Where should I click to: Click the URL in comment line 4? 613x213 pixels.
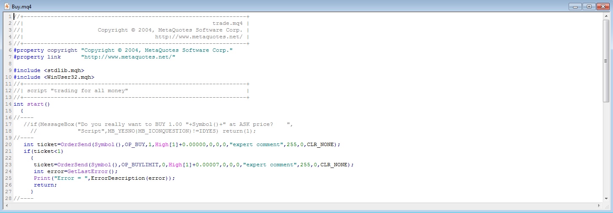[199, 37]
